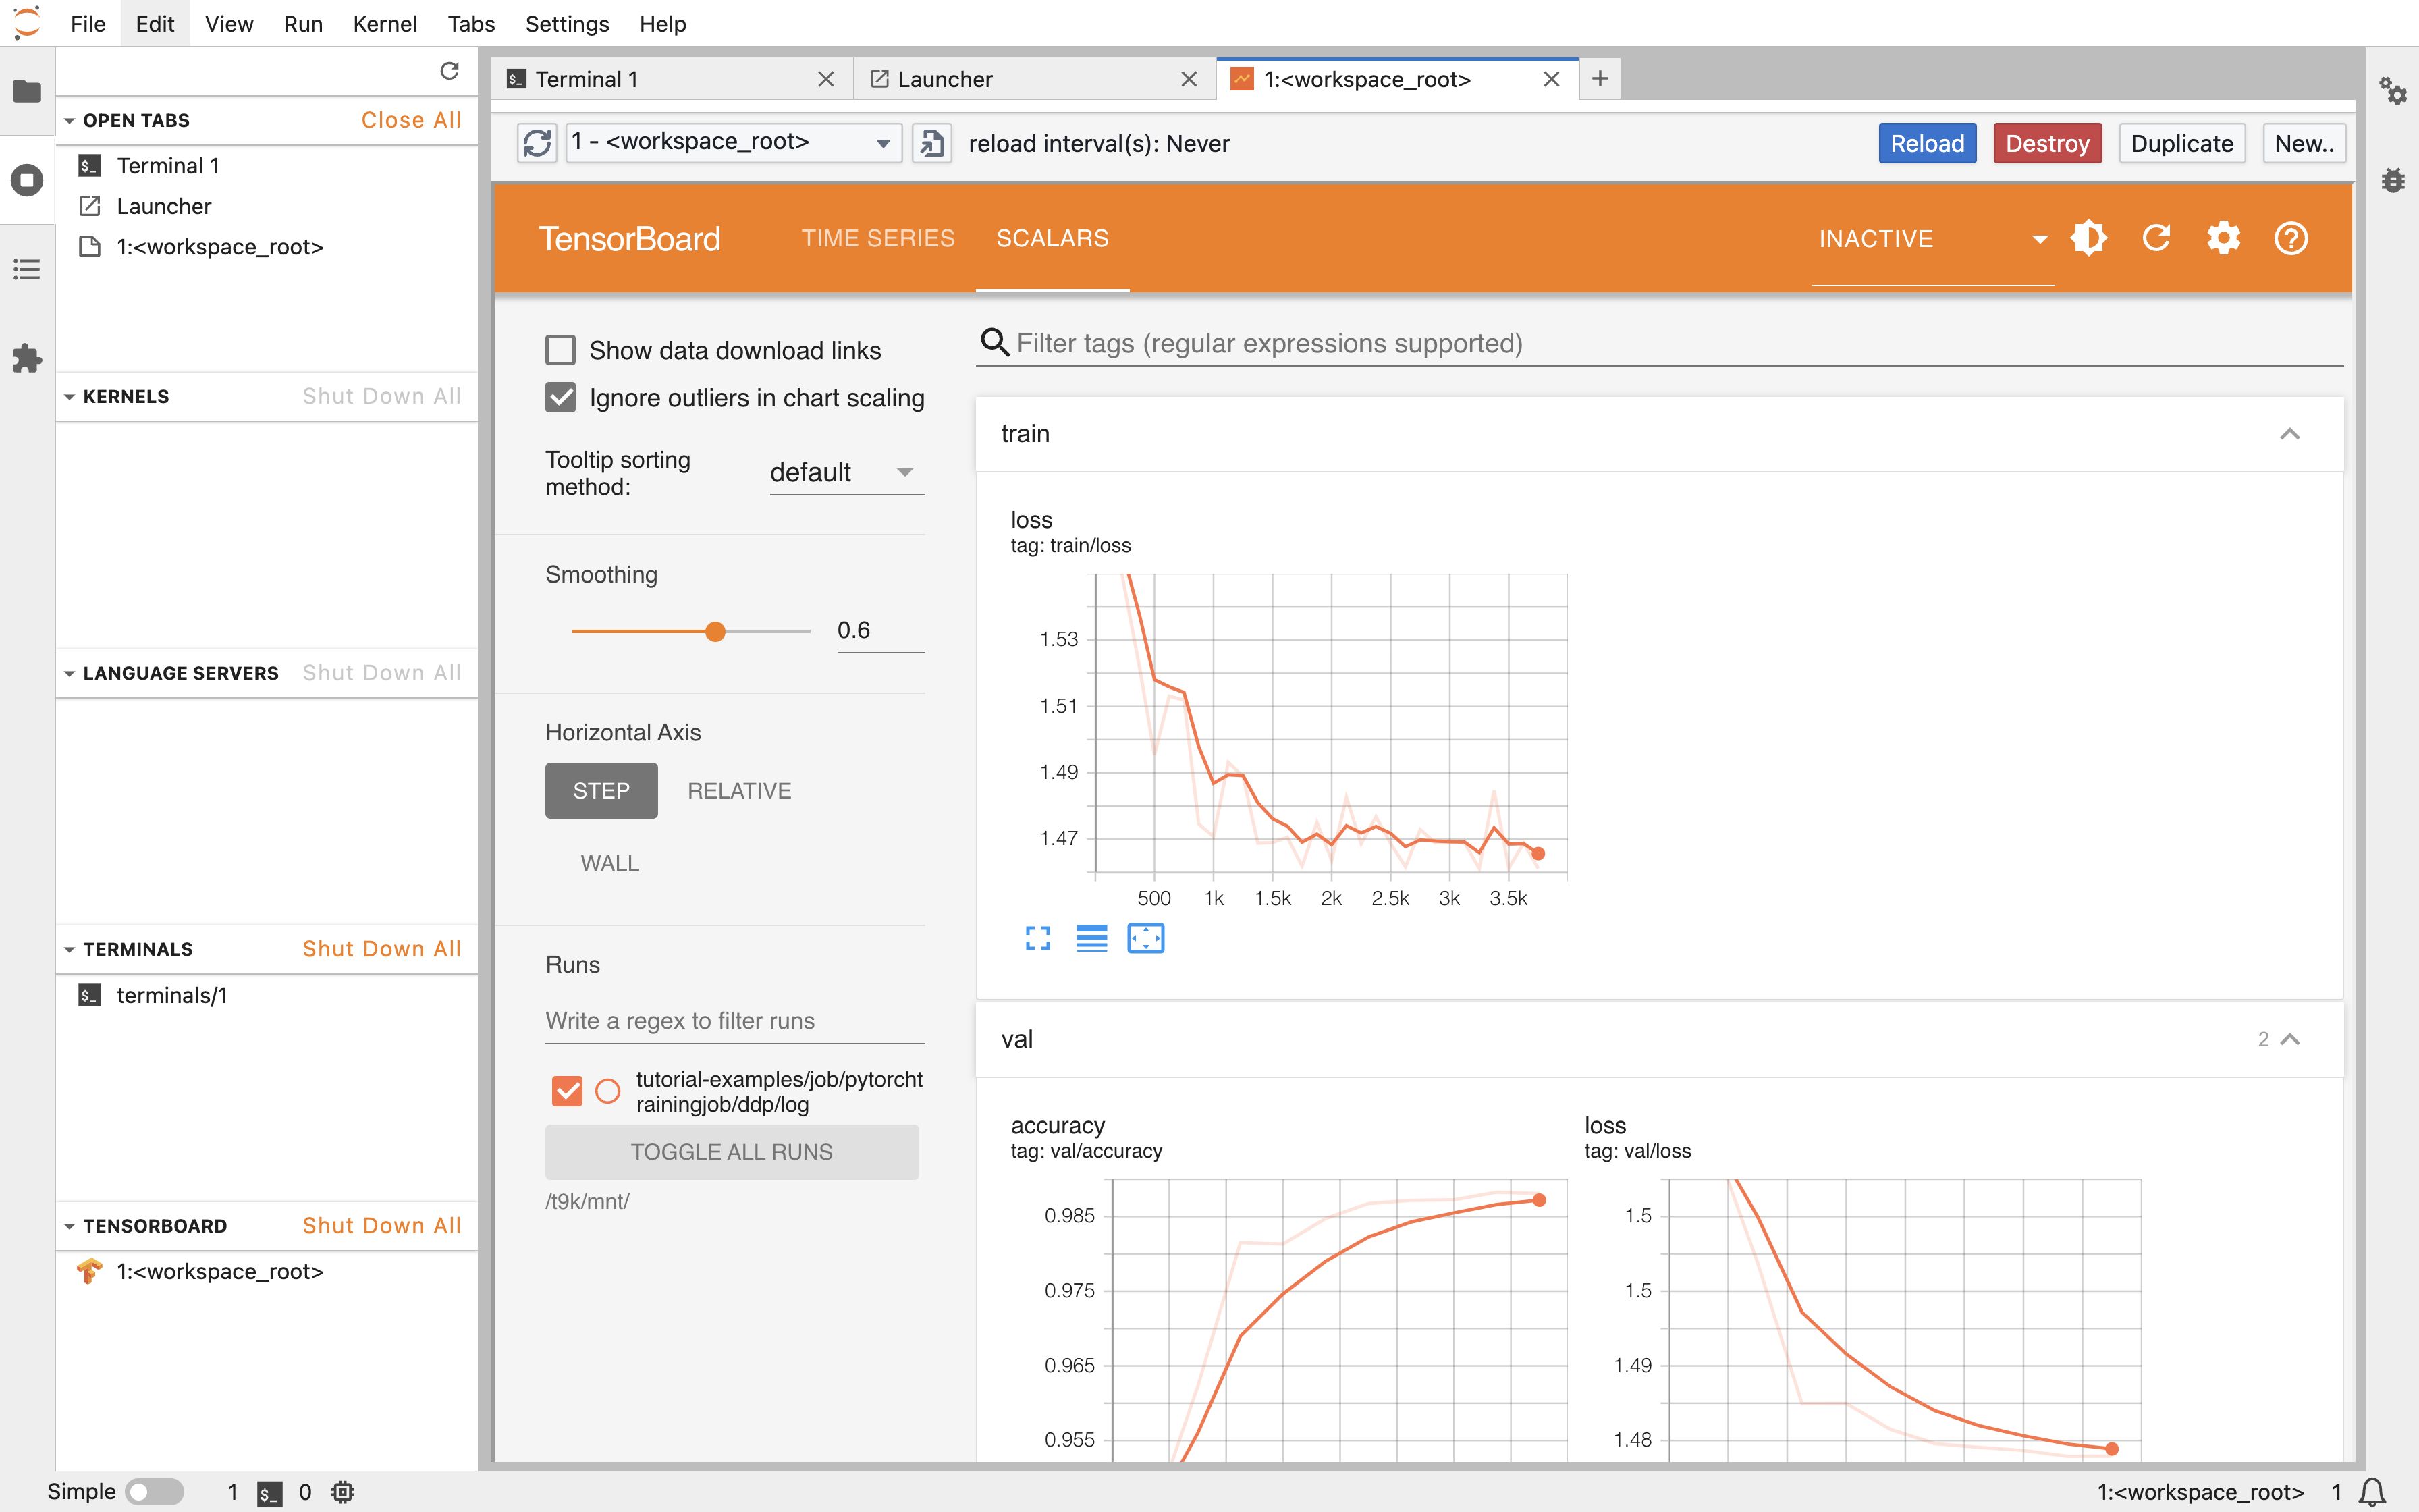
Task: Click TOGGLE ALL RUNS button
Action: (732, 1152)
